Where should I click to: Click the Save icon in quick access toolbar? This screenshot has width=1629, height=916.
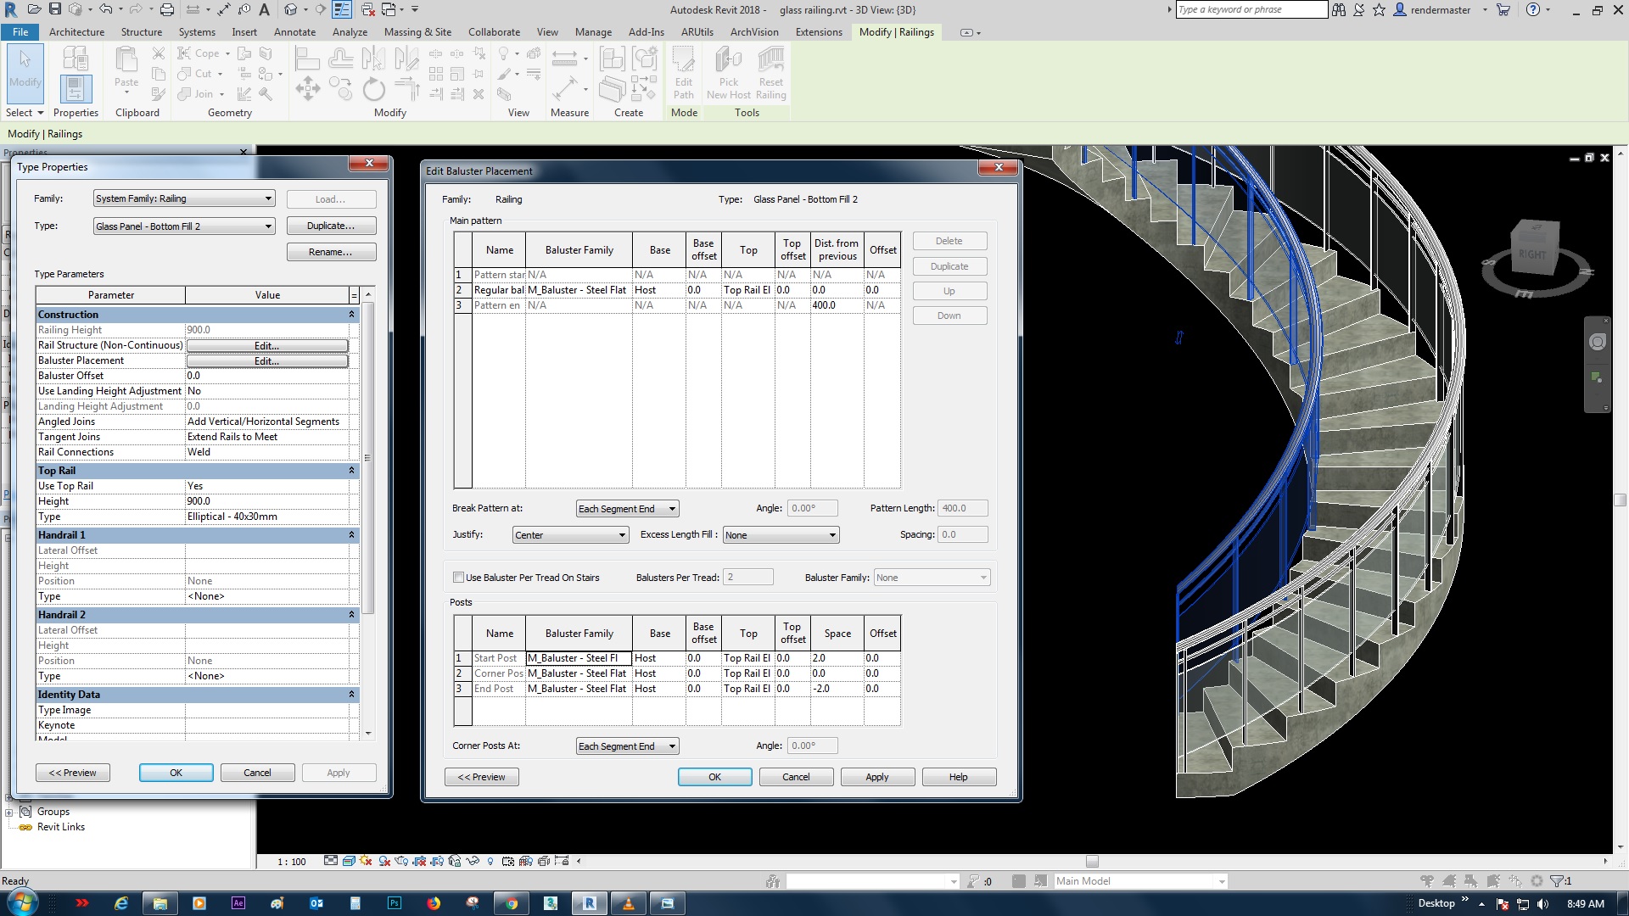[54, 9]
